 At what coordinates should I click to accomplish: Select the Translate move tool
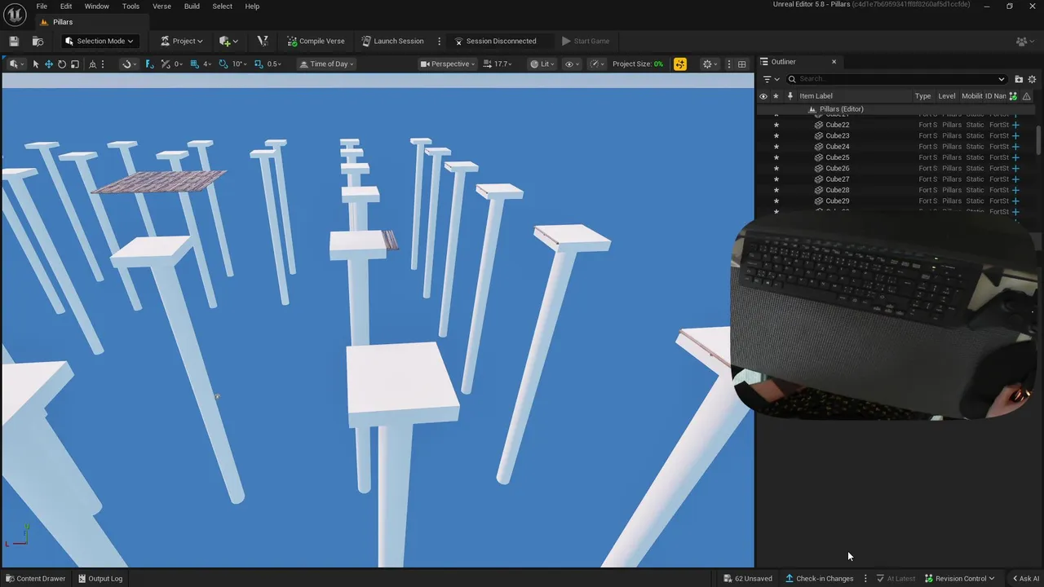click(x=49, y=64)
